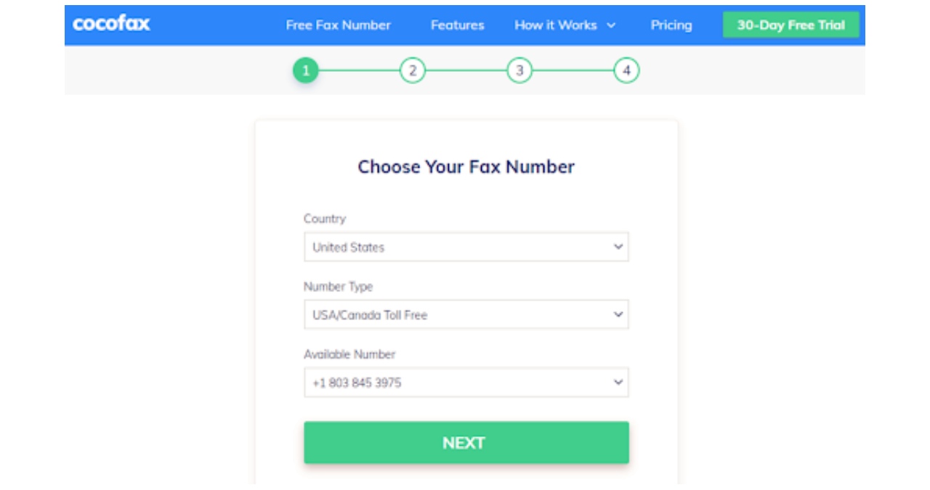
Task: Click the How it Works chevron arrow
Action: 611,25
